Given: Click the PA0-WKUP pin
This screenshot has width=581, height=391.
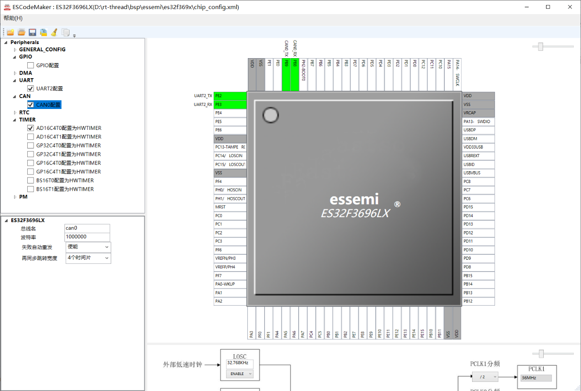Looking at the screenshot, I should [230, 284].
